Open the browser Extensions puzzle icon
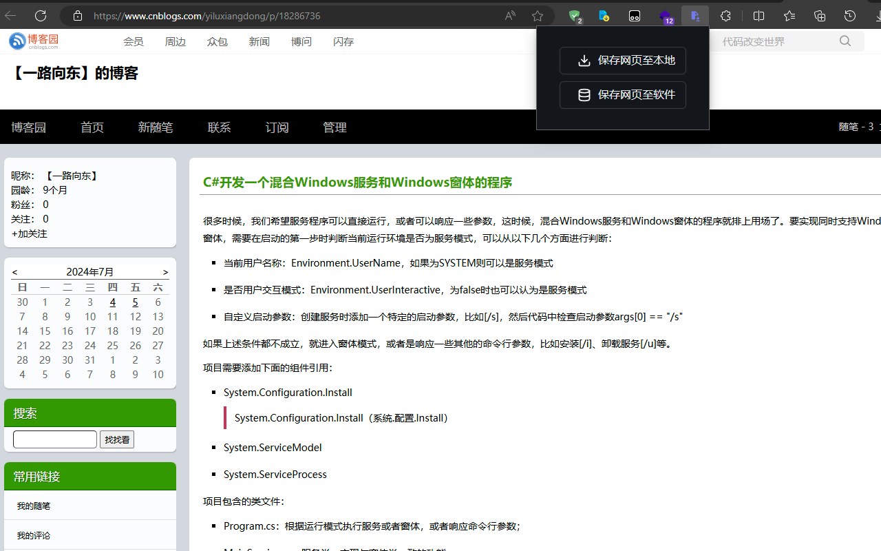Image resolution: width=881 pixels, height=551 pixels. tap(725, 15)
